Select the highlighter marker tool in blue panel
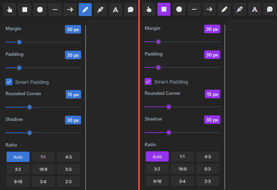The width and height of the screenshot is (277, 190). click(x=100, y=10)
